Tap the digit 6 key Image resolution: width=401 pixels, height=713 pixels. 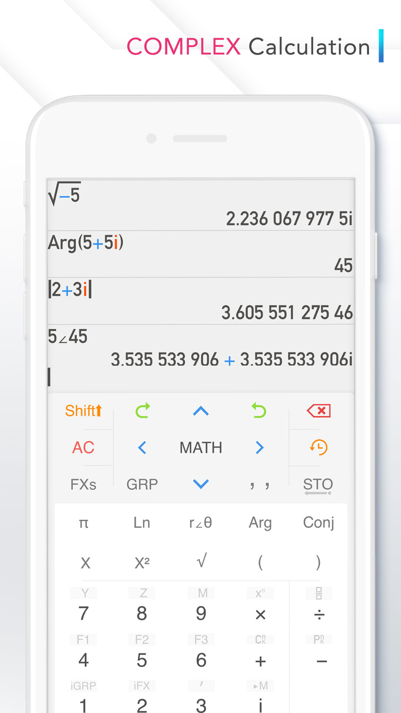tap(201, 660)
